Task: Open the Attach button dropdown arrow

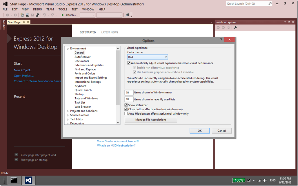Action: [78, 15]
